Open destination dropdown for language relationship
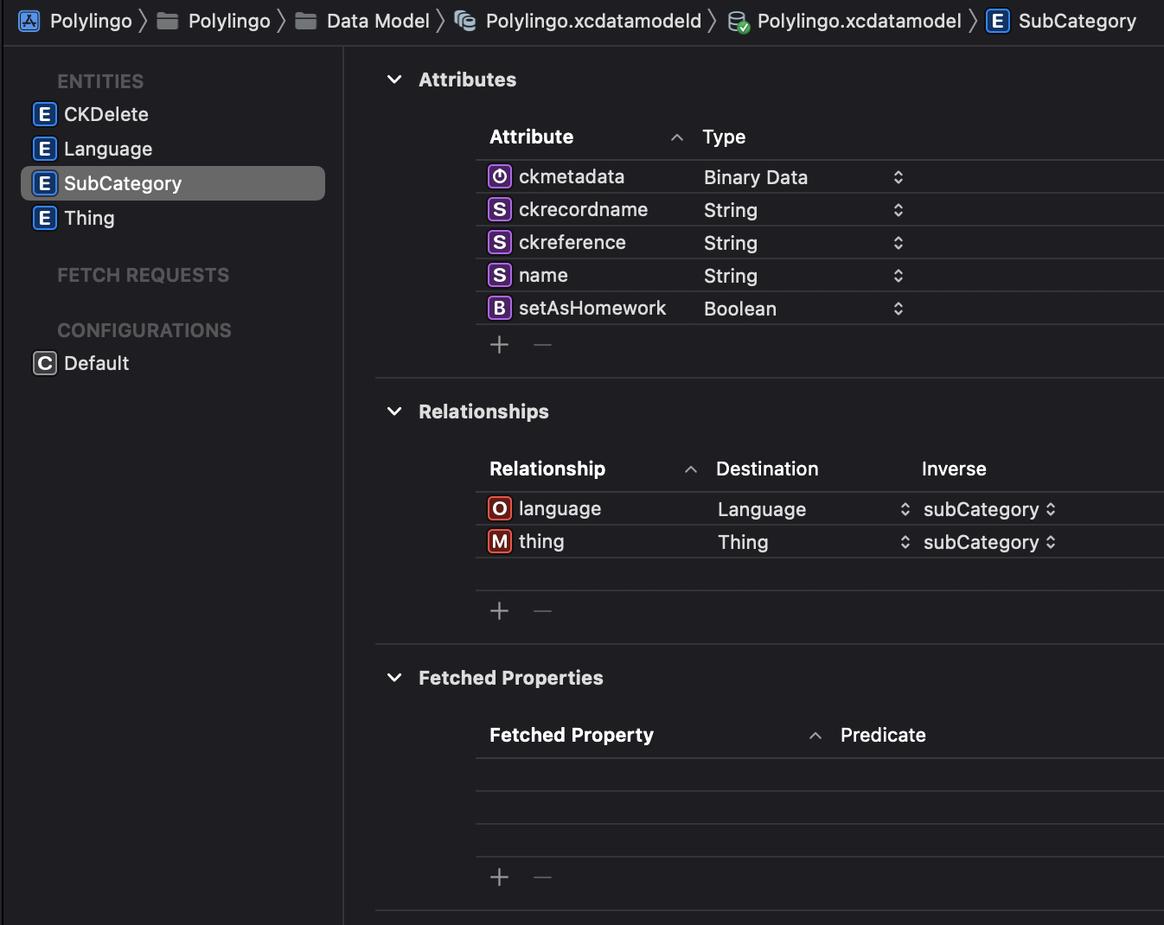This screenshot has height=925, width=1164. pos(905,509)
